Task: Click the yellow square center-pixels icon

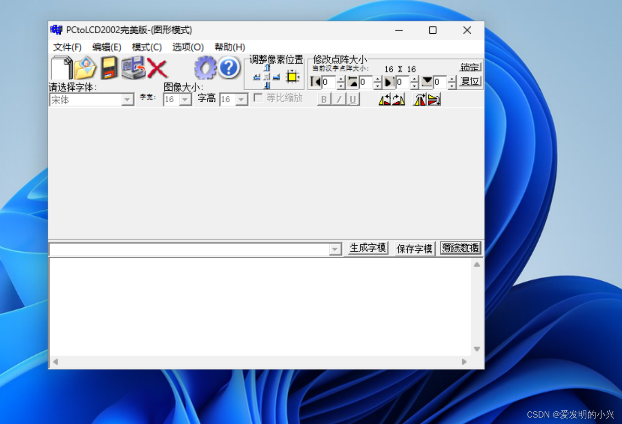Action: click(x=292, y=77)
